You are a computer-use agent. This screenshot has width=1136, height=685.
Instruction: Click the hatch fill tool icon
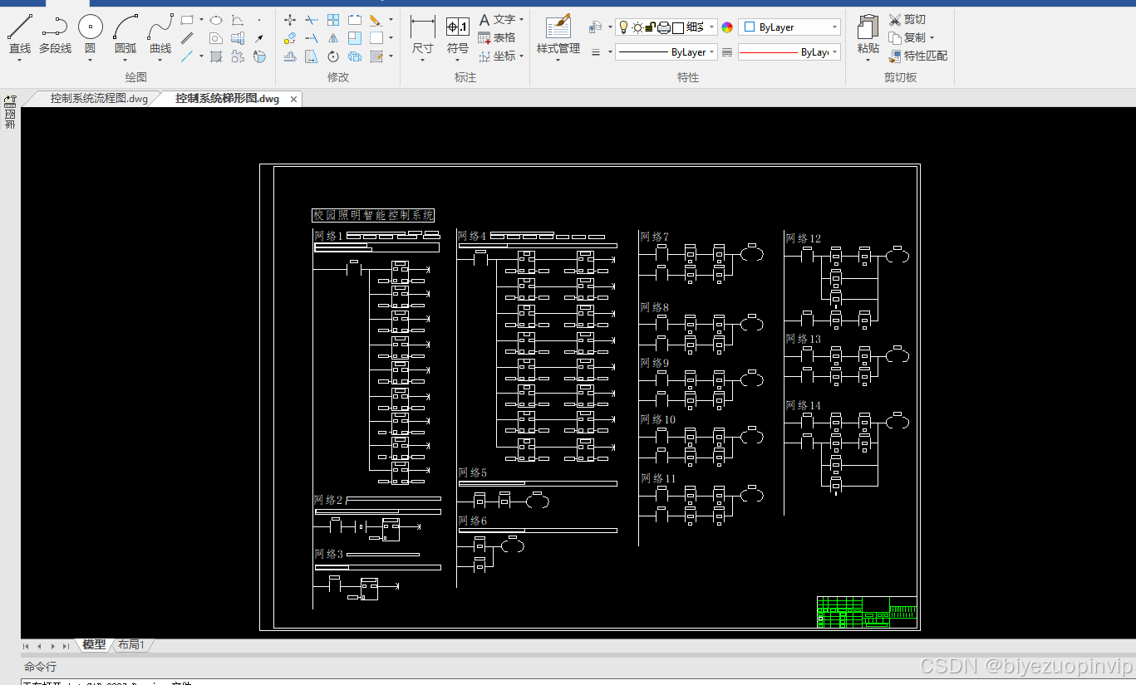(x=215, y=56)
